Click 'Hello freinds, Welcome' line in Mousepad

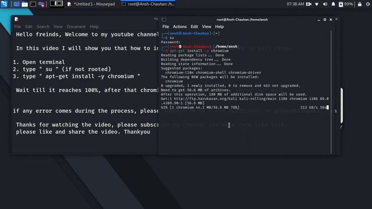click(87, 34)
